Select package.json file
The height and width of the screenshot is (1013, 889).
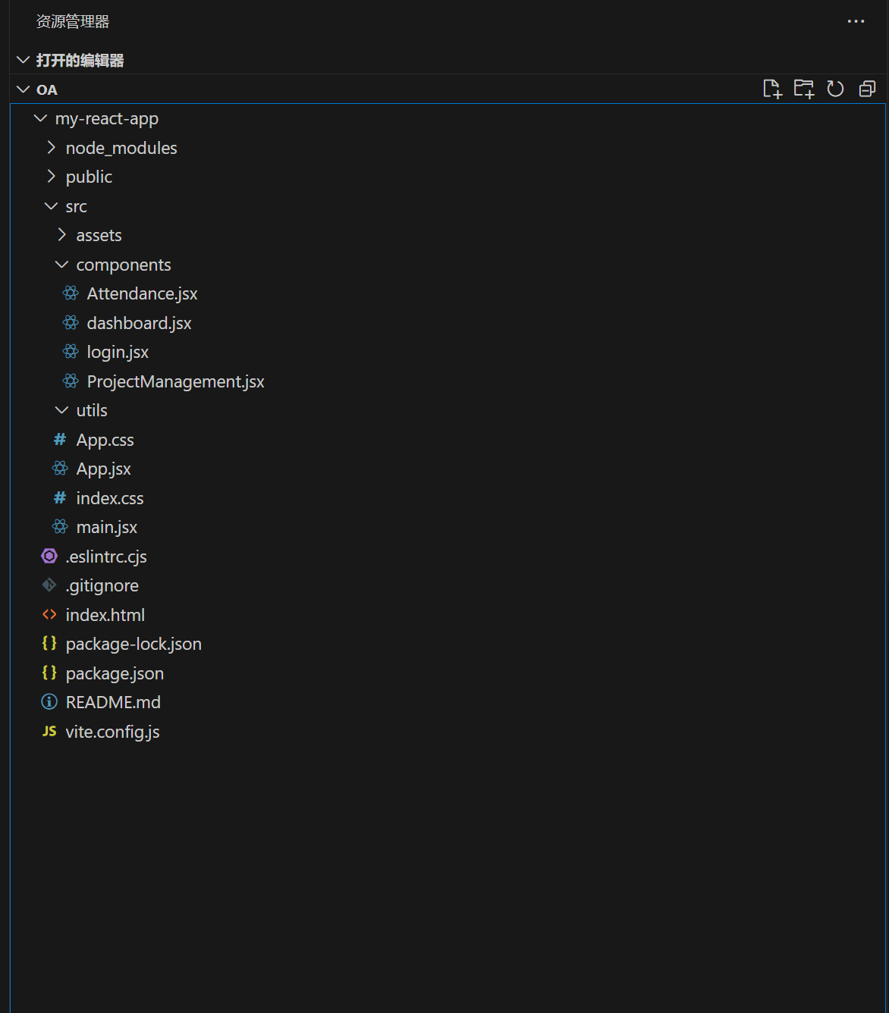click(x=115, y=673)
